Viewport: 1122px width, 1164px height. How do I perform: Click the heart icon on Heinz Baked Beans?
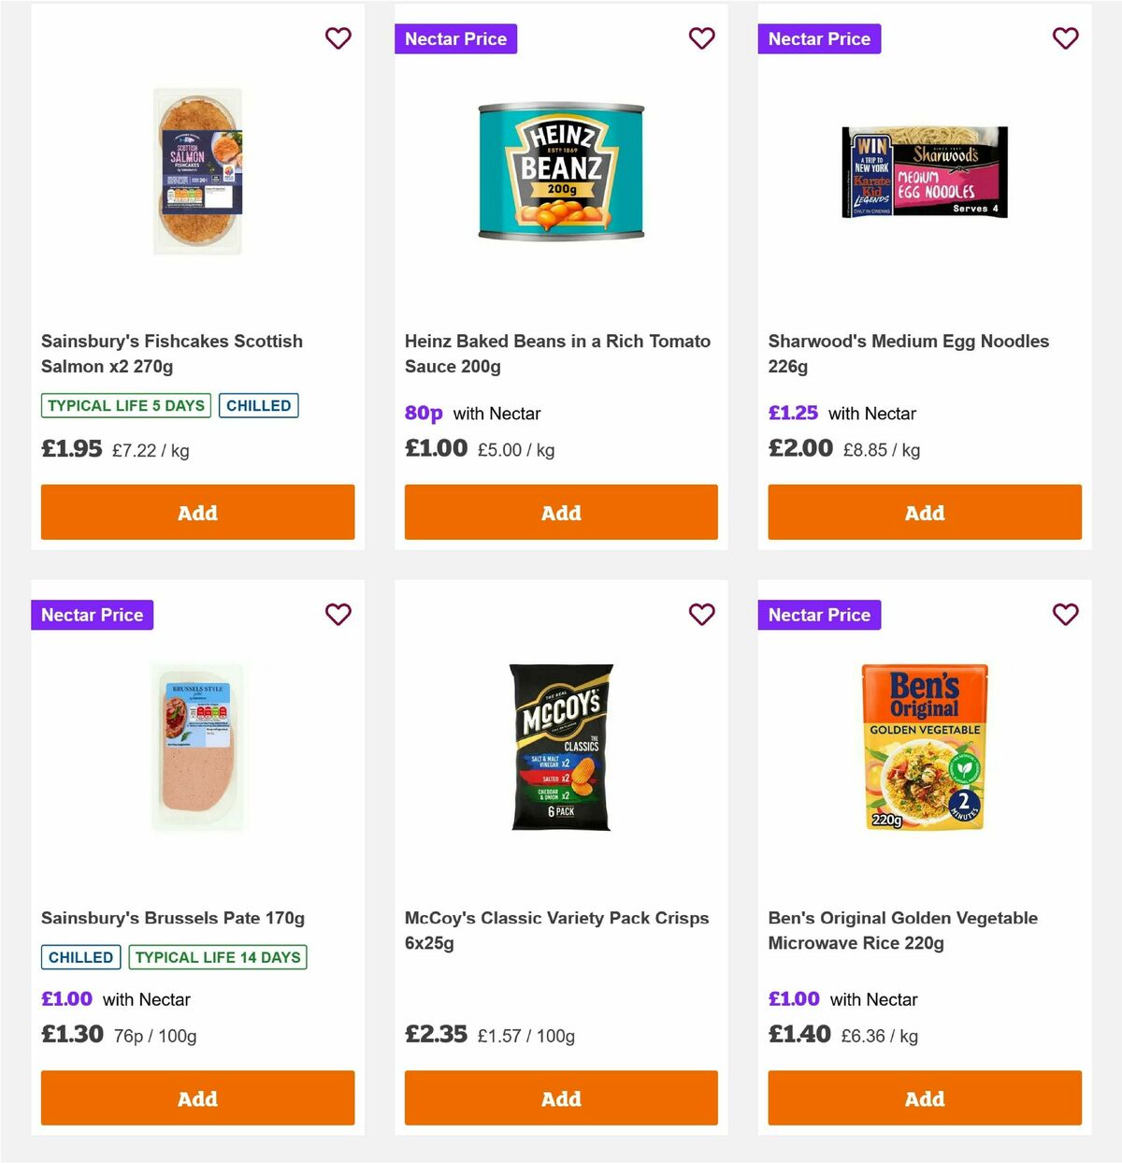(x=701, y=38)
